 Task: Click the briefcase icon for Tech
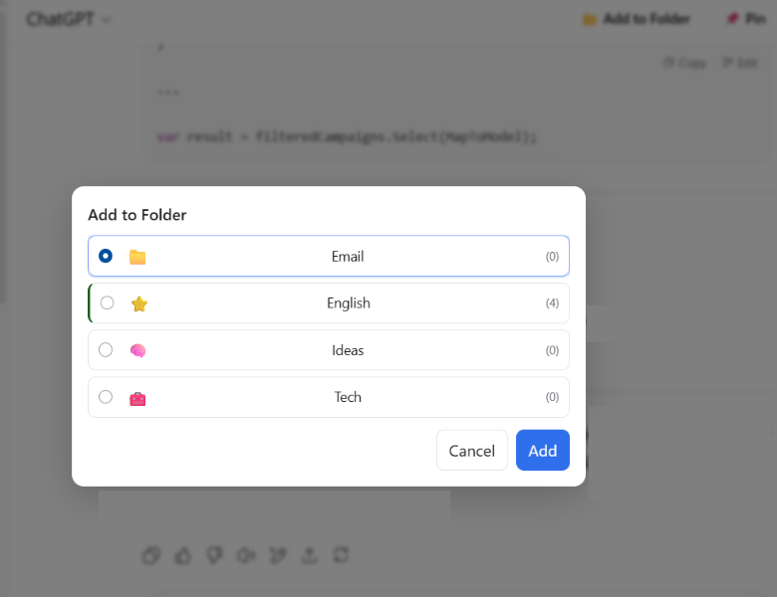pyautogui.click(x=137, y=398)
